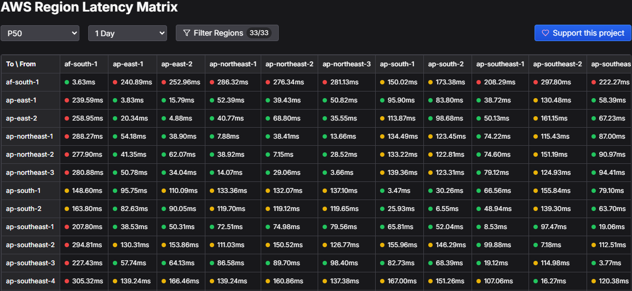Click the Support this project button
The width and height of the screenshot is (632, 291).
[583, 33]
